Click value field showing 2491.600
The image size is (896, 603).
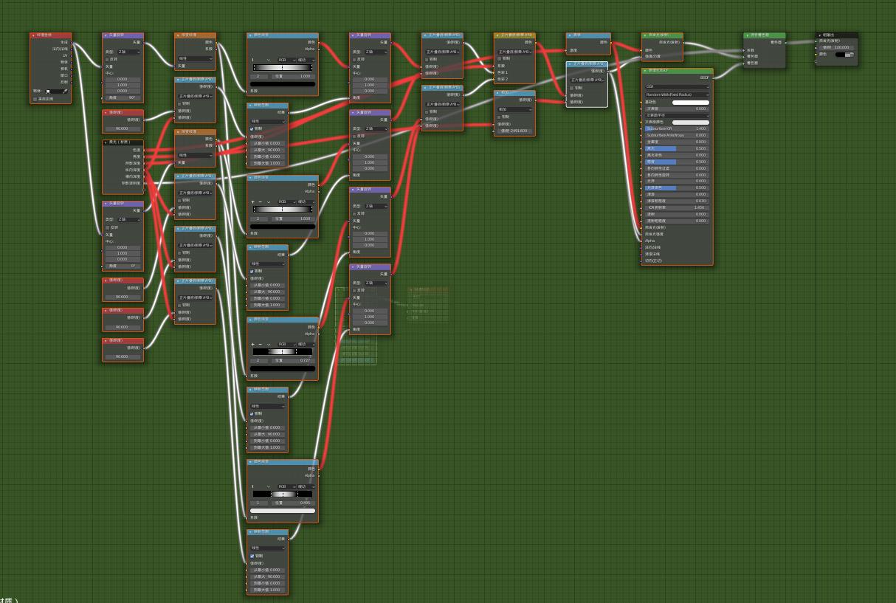click(514, 131)
